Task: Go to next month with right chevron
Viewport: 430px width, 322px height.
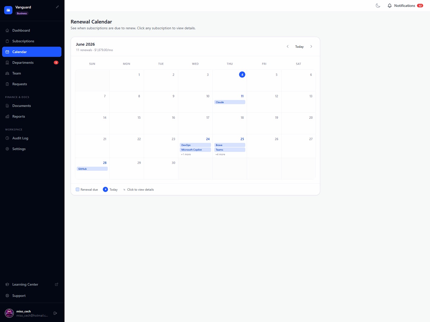Action: (x=311, y=47)
